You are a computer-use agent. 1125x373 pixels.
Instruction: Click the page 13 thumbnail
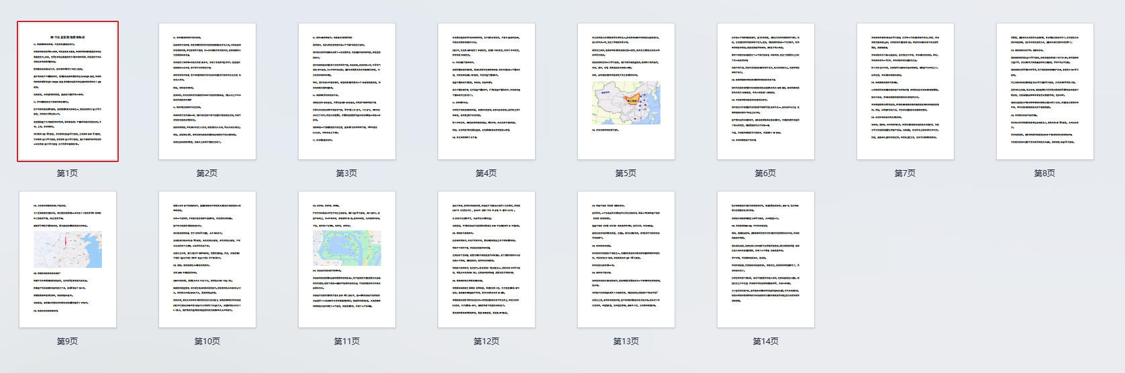click(626, 260)
